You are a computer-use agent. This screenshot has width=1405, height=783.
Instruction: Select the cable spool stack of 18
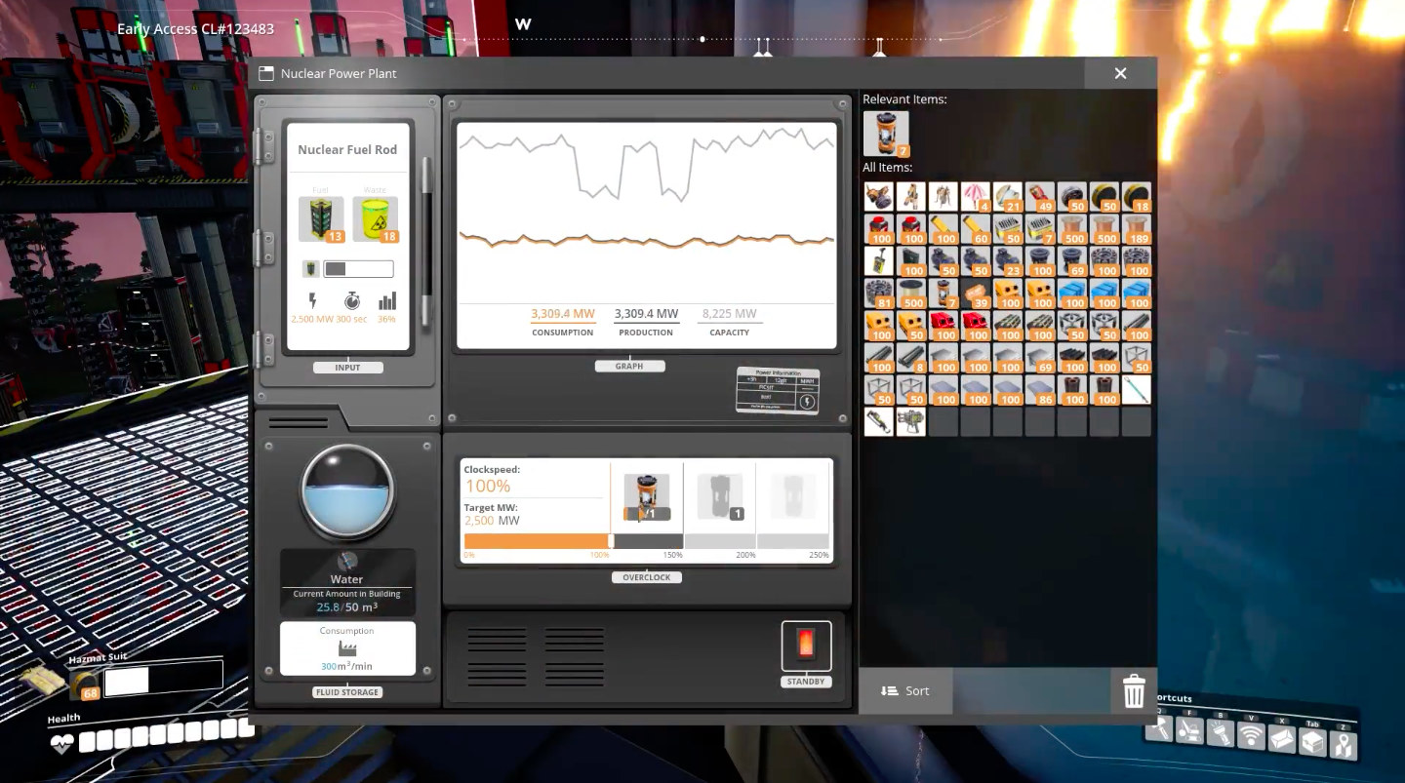click(x=1136, y=197)
